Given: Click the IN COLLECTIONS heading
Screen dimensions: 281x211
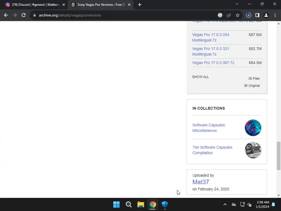Looking at the screenshot, I should point(209,108).
